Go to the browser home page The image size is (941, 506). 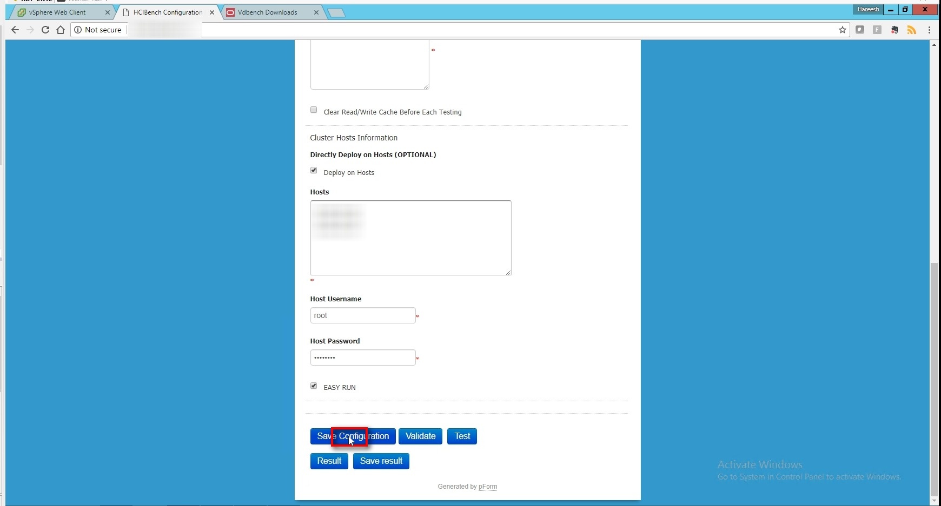pyautogui.click(x=61, y=30)
